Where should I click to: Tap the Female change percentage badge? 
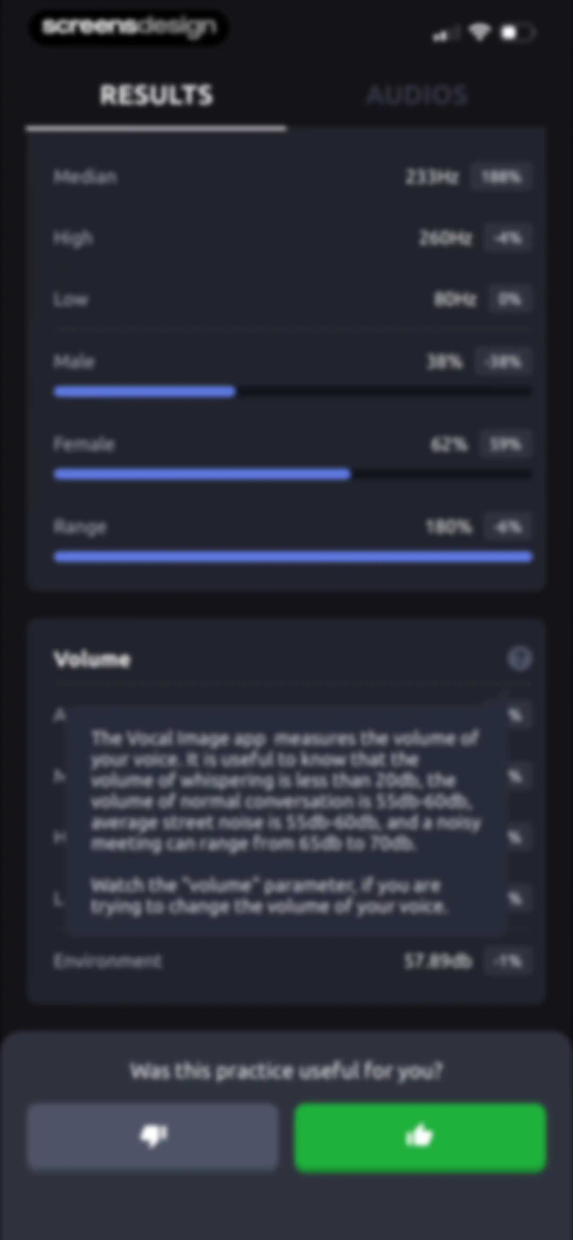tap(505, 444)
